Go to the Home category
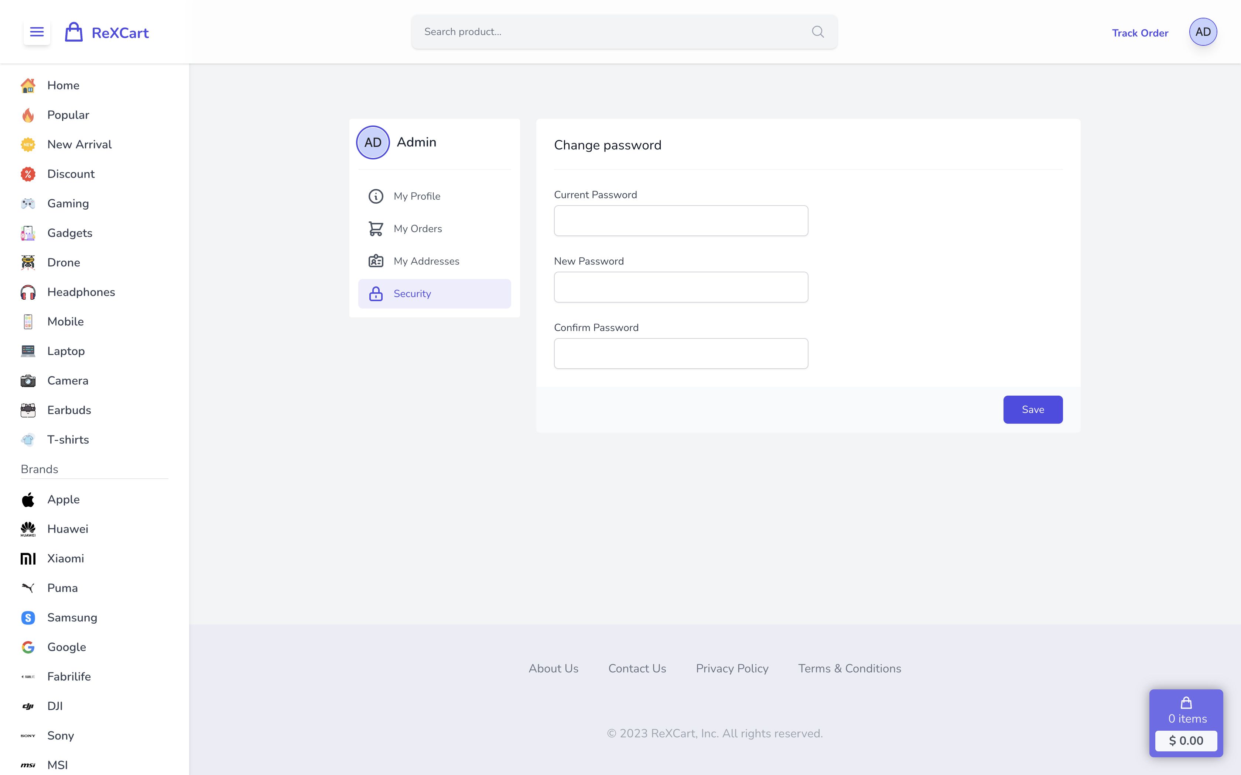The height and width of the screenshot is (775, 1241). coord(63,86)
